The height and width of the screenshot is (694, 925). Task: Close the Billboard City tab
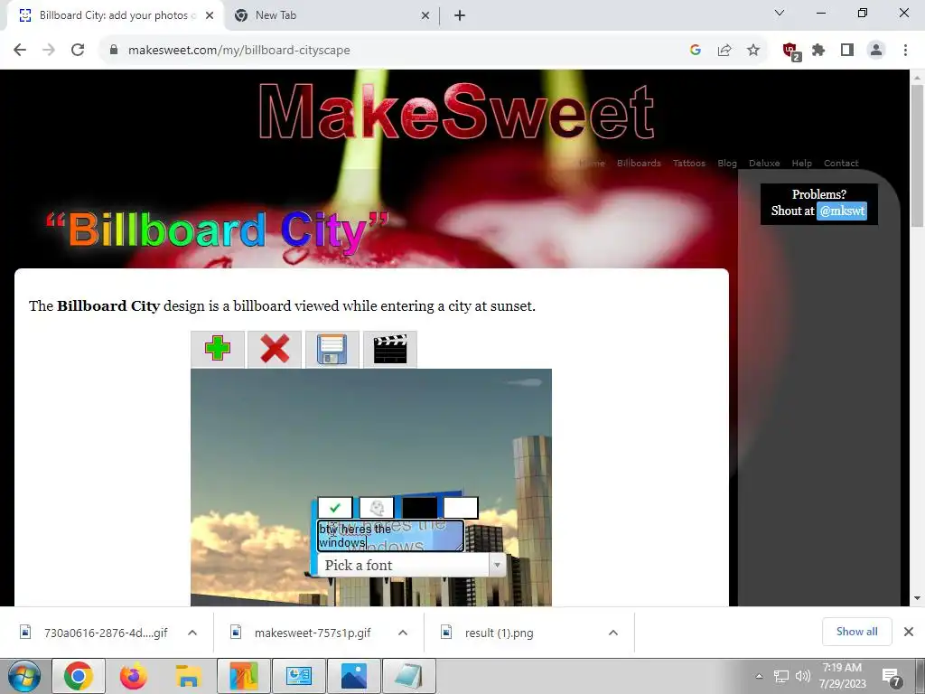pos(210,15)
